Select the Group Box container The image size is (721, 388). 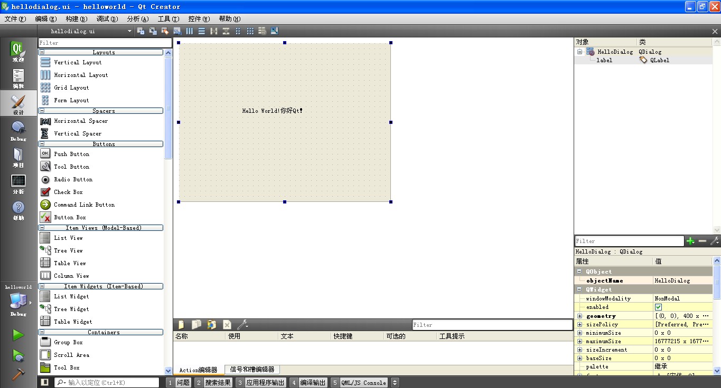(x=69, y=342)
